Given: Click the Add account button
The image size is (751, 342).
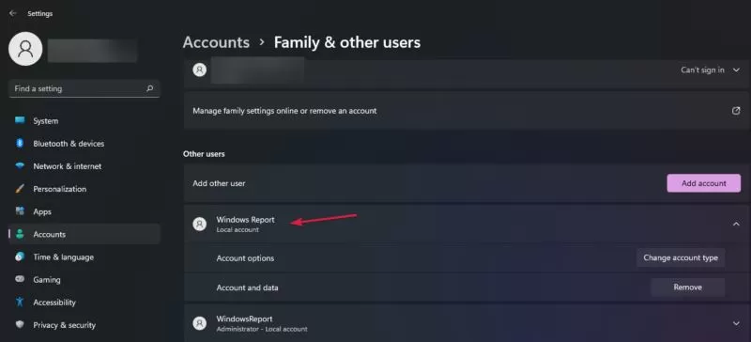Looking at the screenshot, I should pos(703,183).
